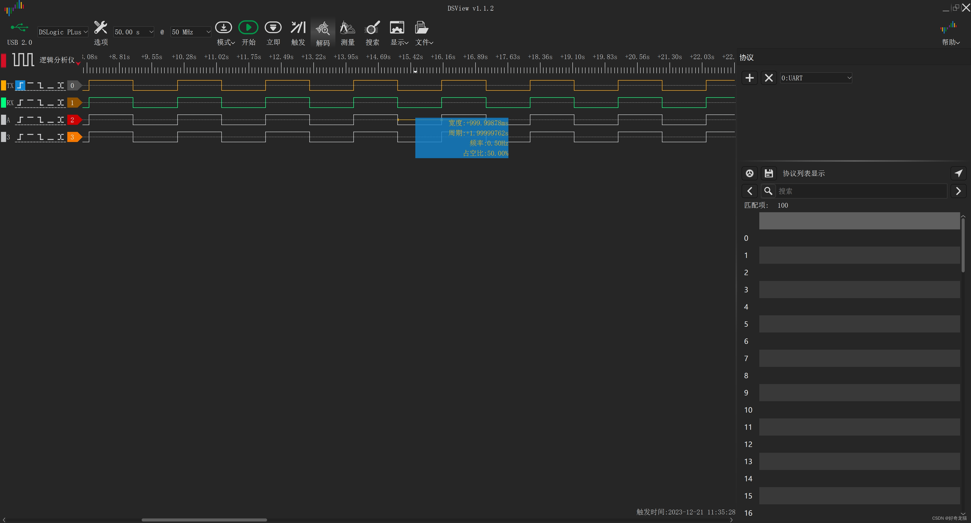This screenshot has width=971, height=523.
Task: Open the 触发 trigger panel
Action: click(x=298, y=33)
